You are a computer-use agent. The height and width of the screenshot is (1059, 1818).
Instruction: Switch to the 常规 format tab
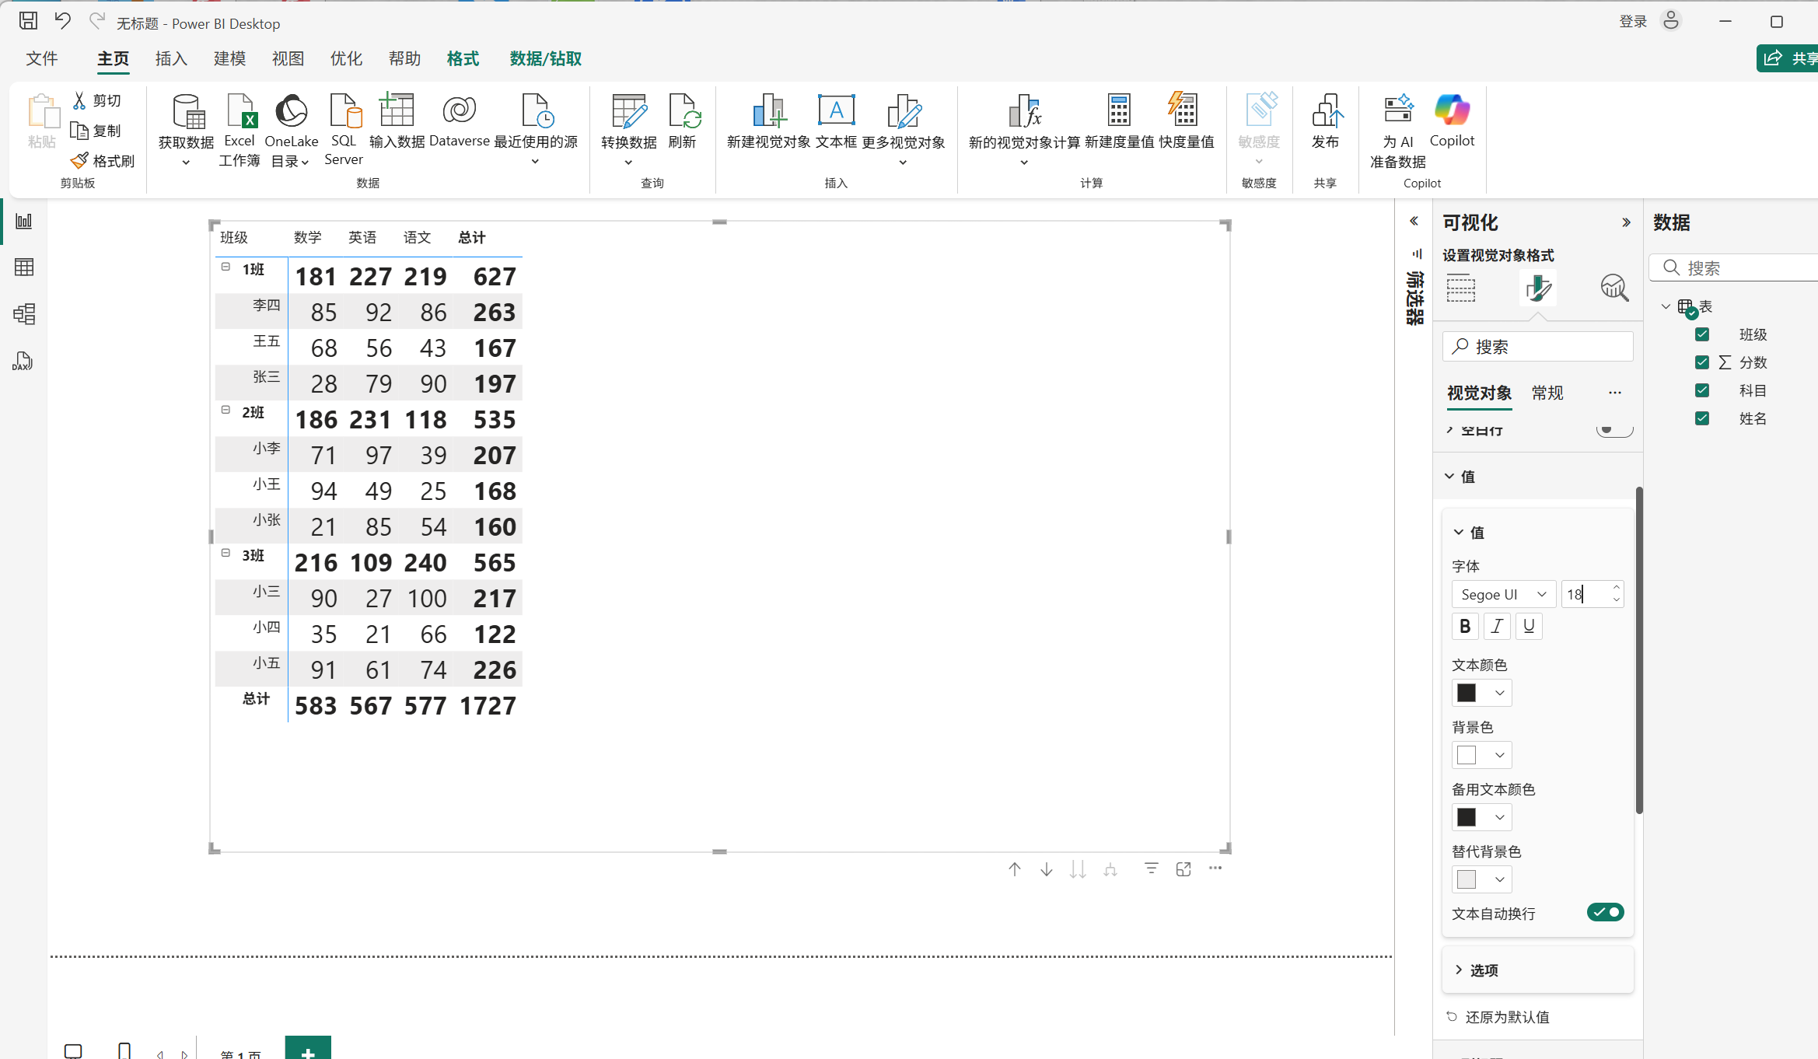tap(1547, 393)
